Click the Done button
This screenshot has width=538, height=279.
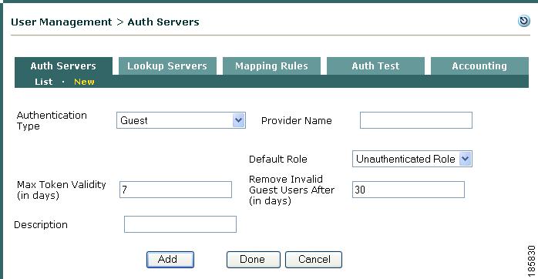(x=254, y=260)
